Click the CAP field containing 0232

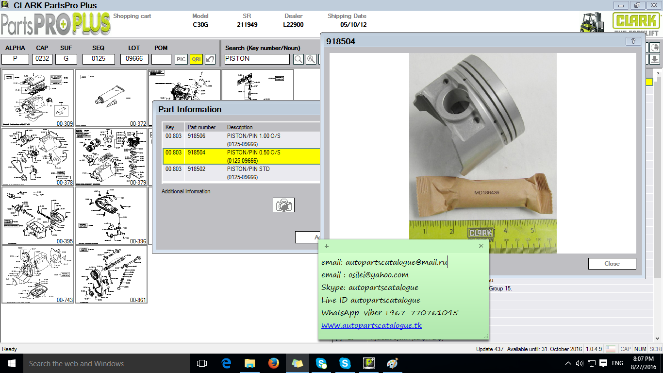pyautogui.click(x=42, y=59)
